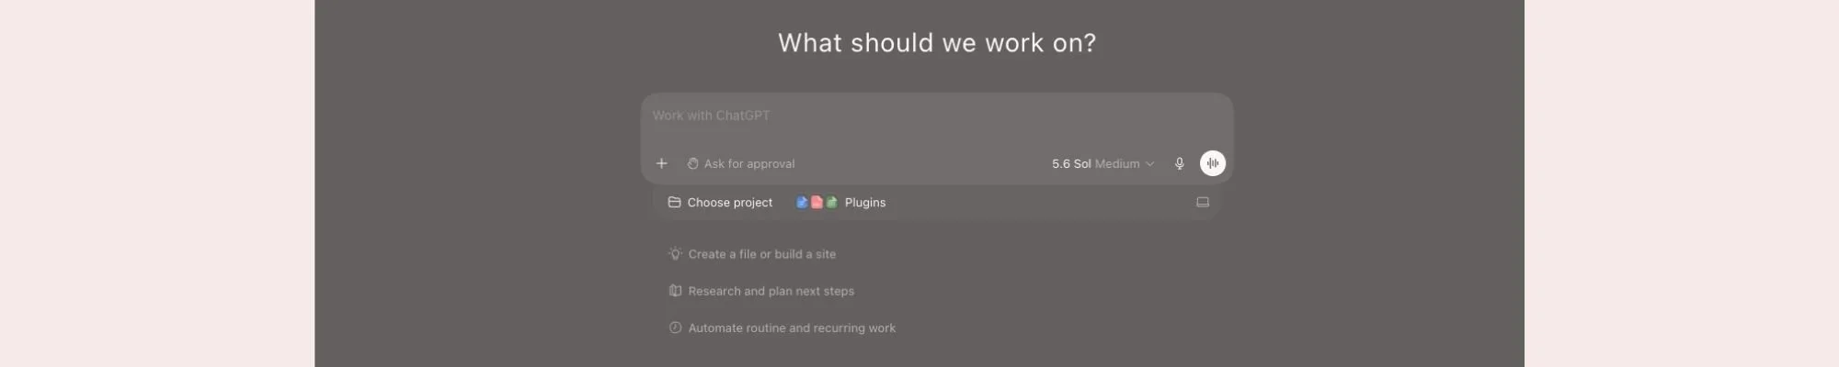Image resolution: width=1839 pixels, height=367 pixels.
Task: Click the blue plugin icon
Action: coord(802,202)
